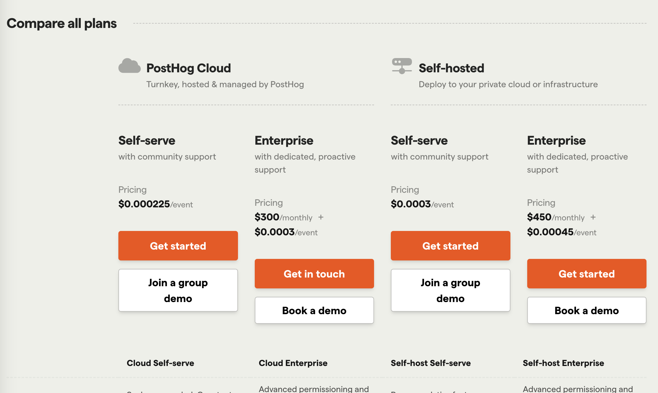
Task: Click the $0.000225 per event price
Action: point(144,204)
